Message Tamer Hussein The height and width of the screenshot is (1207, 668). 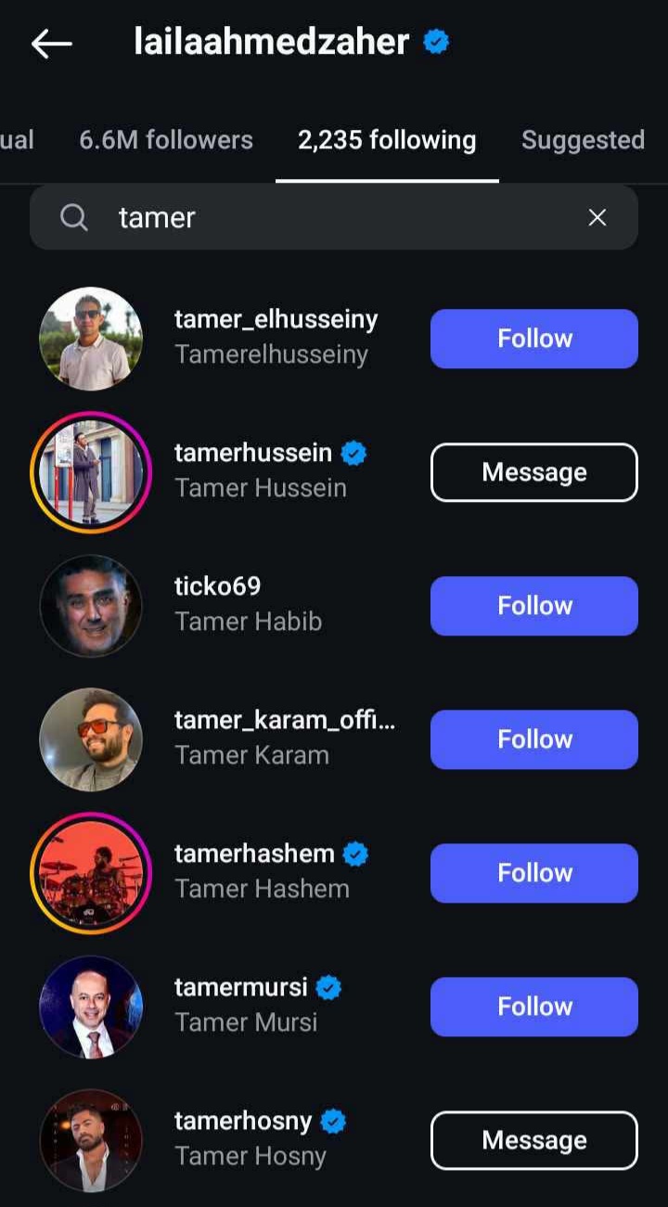coord(533,472)
